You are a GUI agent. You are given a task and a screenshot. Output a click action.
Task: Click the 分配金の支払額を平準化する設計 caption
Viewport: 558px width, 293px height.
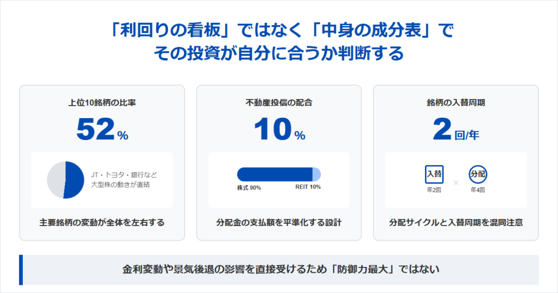(x=279, y=223)
